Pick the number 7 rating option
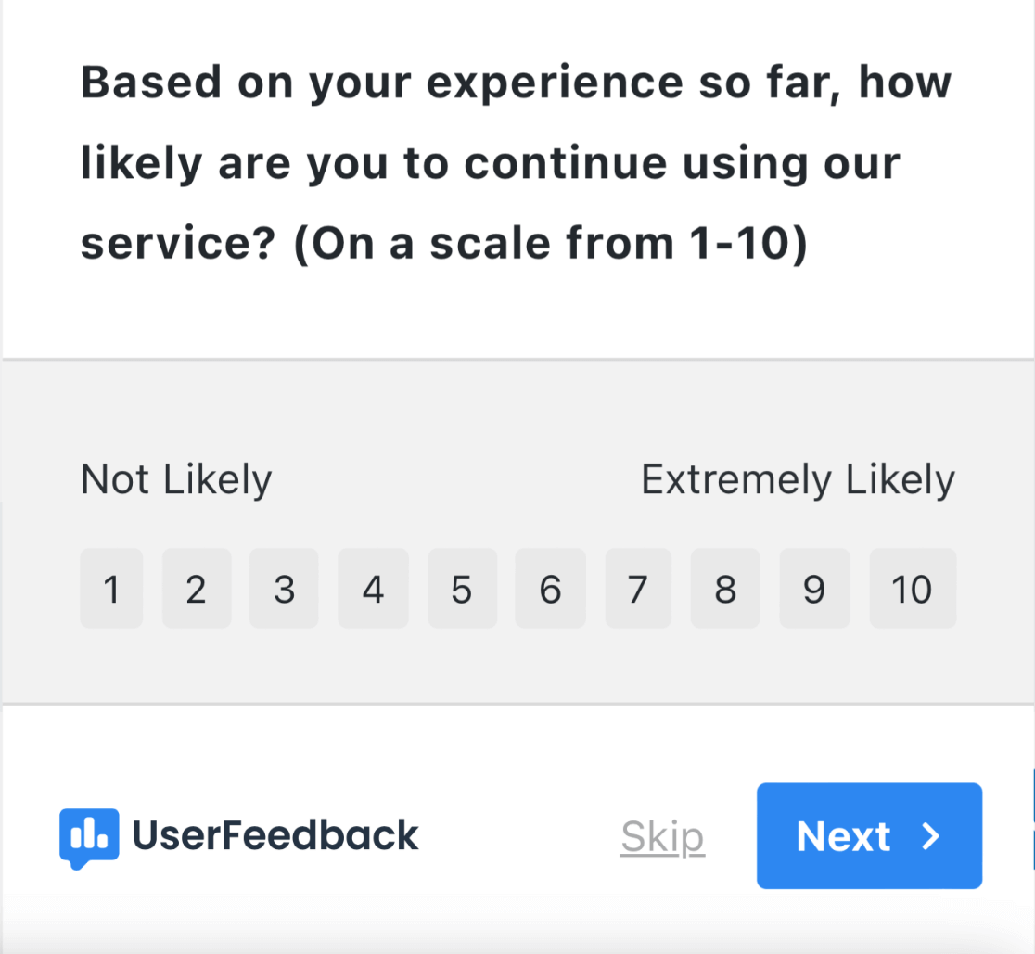The image size is (1035, 954). point(637,589)
